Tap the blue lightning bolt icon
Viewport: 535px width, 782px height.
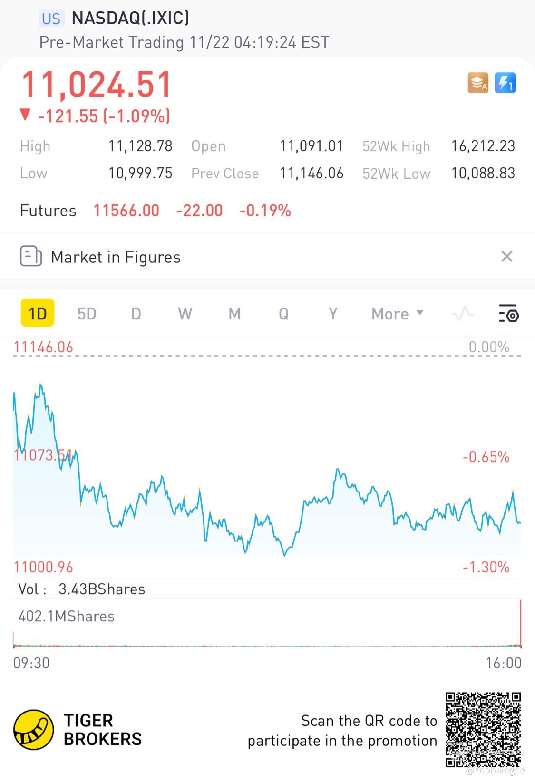(x=505, y=83)
